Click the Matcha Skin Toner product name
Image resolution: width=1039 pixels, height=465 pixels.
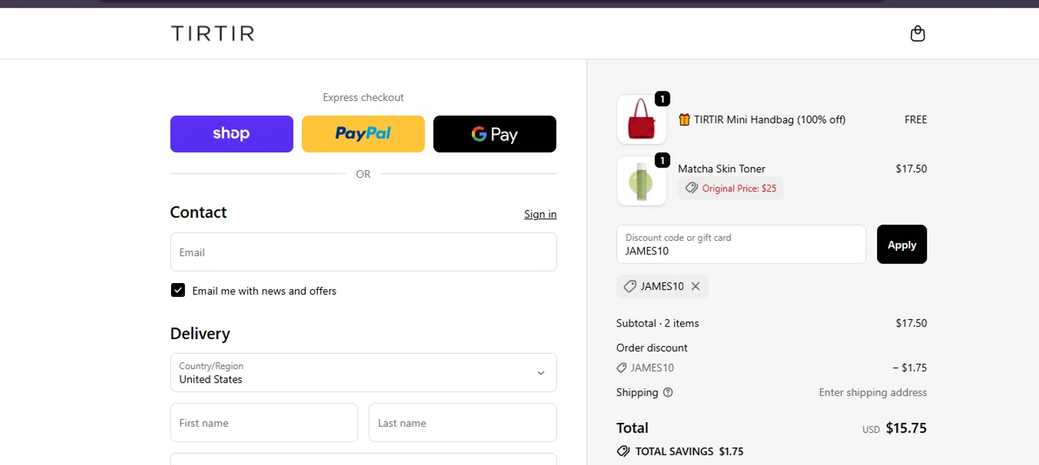click(721, 169)
